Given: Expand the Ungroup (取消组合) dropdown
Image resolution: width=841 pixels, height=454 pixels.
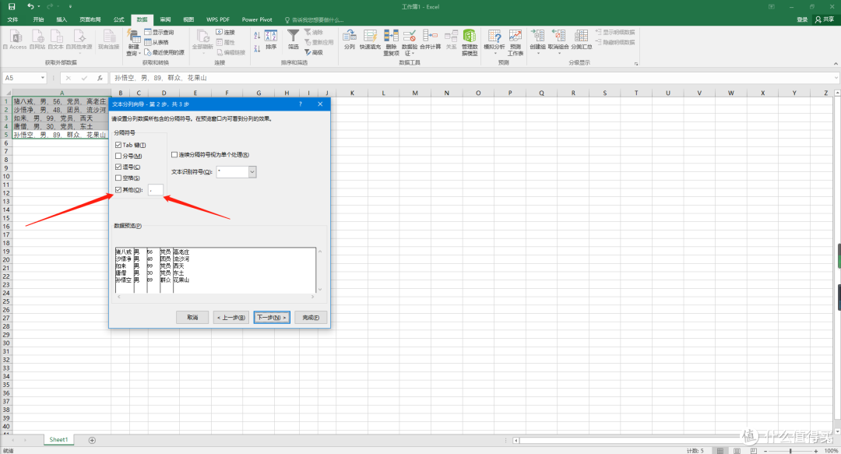Looking at the screenshot, I should [x=559, y=54].
